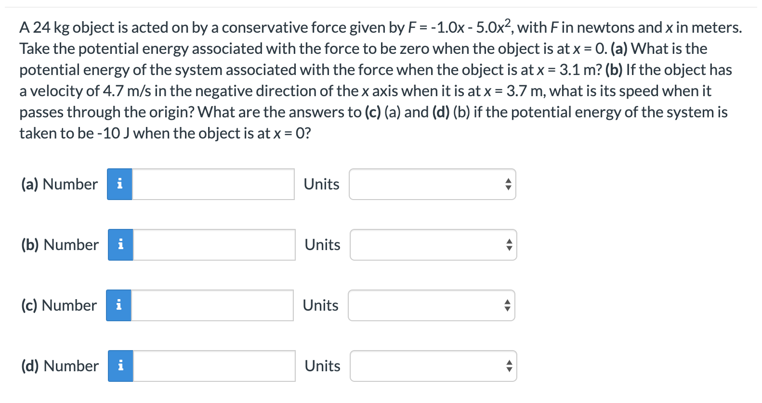The width and height of the screenshot is (762, 403).
Task: Click inside the Number field for part (a)
Action: (212, 184)
